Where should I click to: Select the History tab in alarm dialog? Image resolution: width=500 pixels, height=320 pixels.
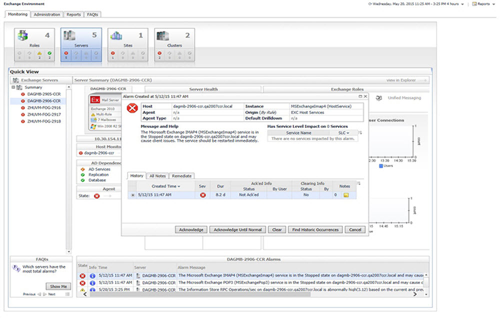[136, 175]
